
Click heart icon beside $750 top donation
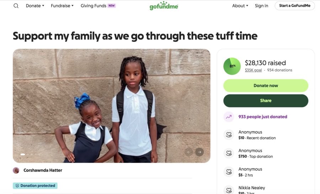(x=229, y=153)
